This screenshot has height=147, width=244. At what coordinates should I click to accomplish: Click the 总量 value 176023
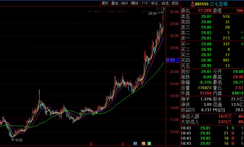pos(205,88)
